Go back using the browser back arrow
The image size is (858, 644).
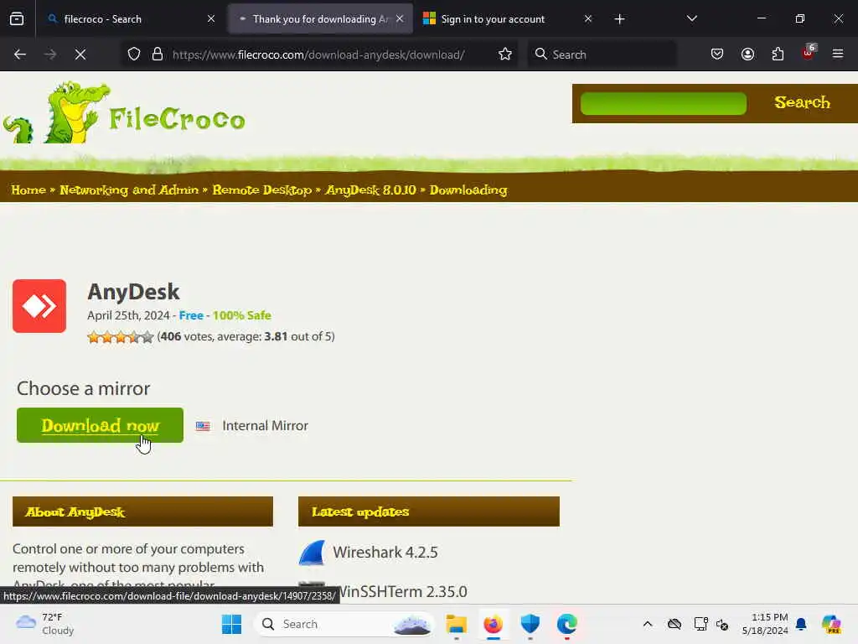[20, 55]
